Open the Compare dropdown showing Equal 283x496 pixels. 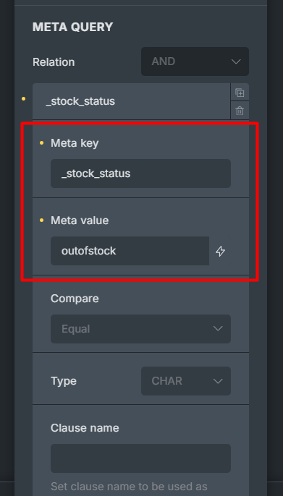click(x=140, y=329)
